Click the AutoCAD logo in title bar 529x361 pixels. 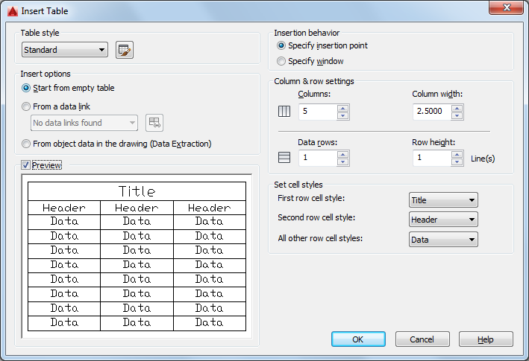tap(13, 11)
